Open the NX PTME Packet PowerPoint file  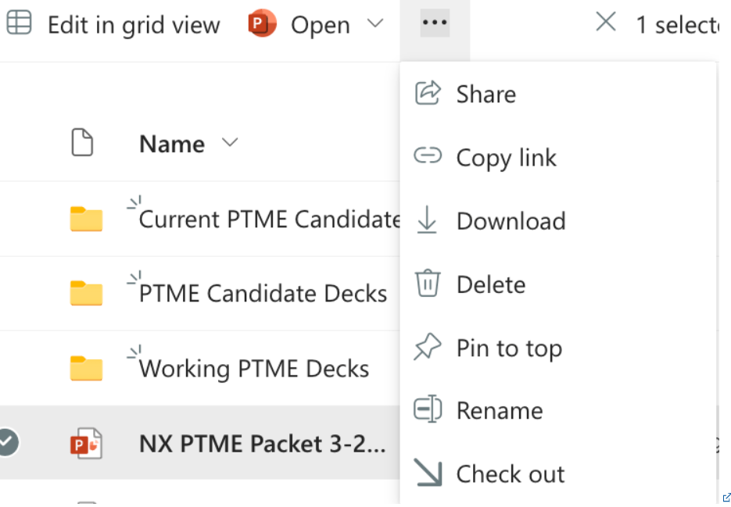tap(263, 443)
